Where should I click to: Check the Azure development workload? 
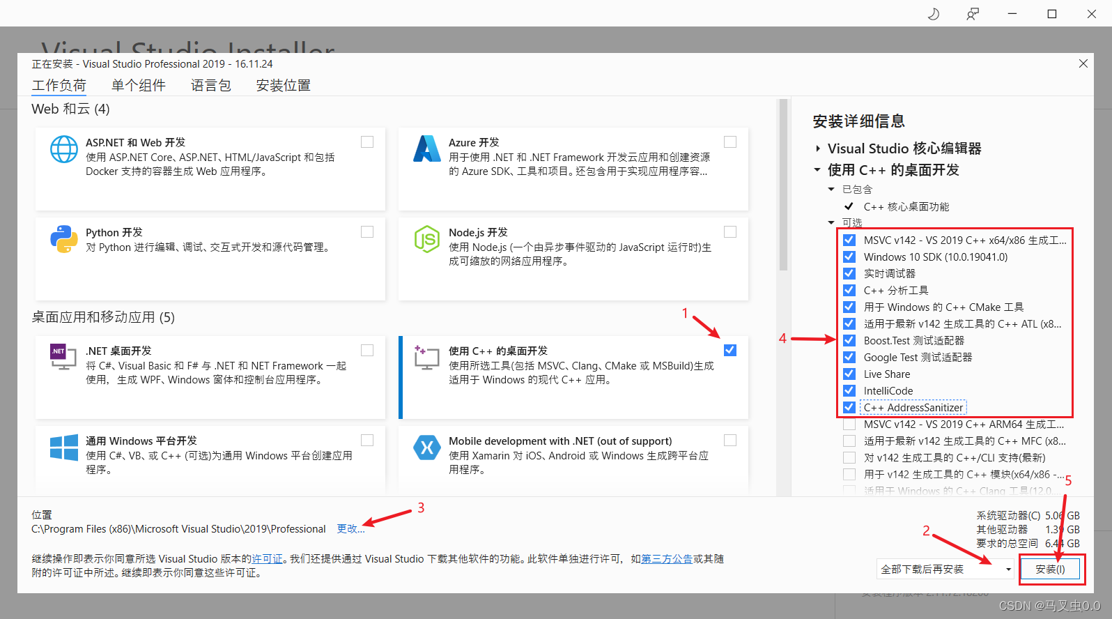[x=730, y=142]
